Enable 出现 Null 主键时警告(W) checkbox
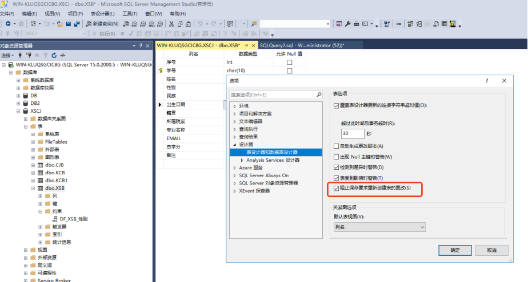Screen dimensions: 528x282 [336, 157]
